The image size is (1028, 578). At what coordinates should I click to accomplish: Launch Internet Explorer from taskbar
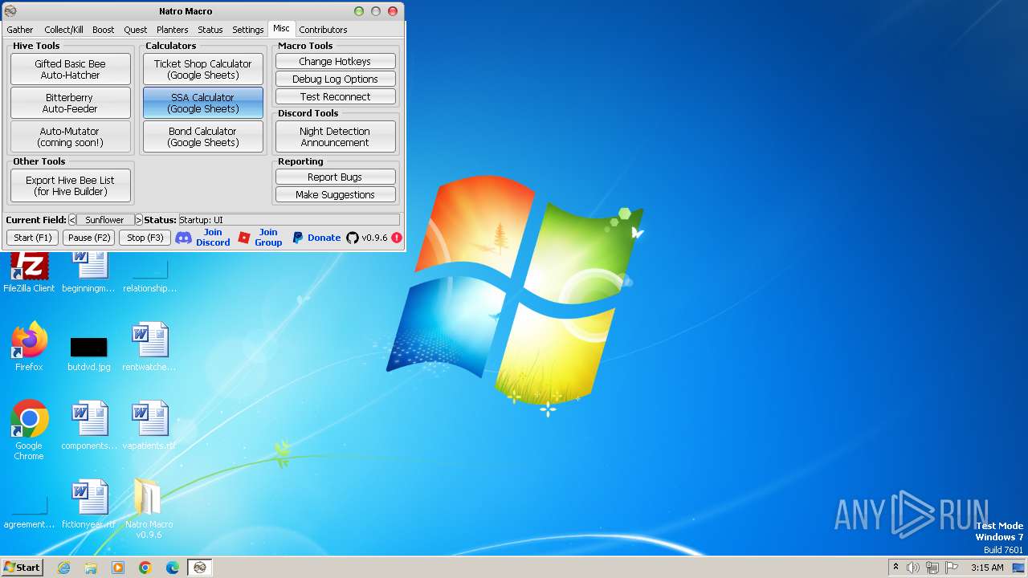[63, 568]
